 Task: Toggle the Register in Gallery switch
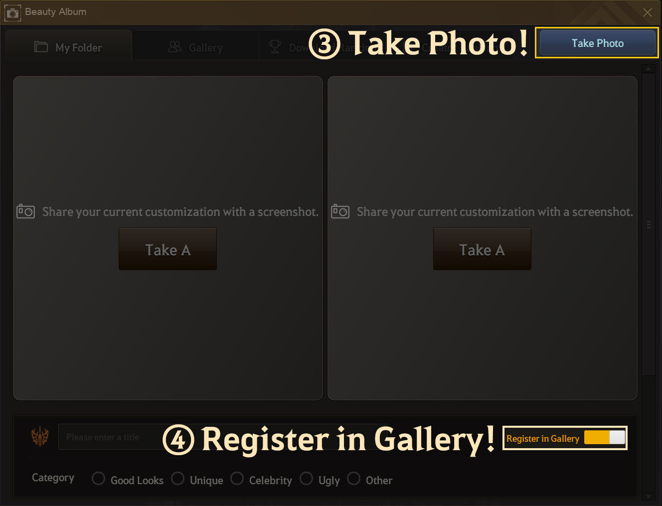click(x=605, y=437)
